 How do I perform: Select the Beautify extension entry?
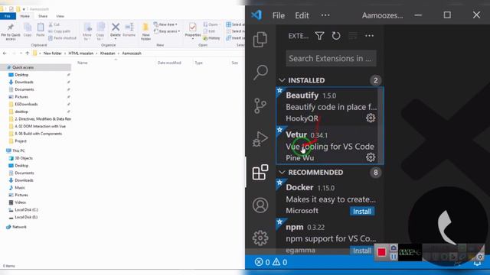tap(327, 107)
